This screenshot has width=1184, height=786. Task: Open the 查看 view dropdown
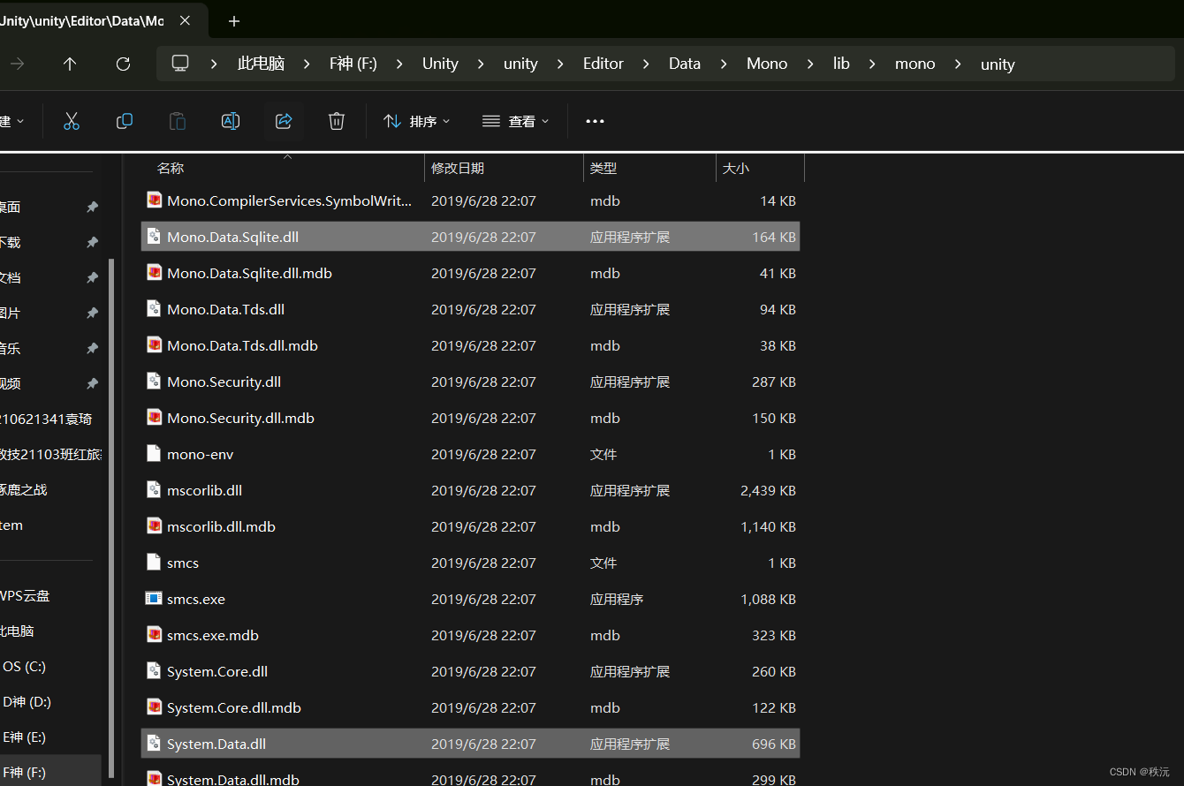click(x=516, y=121)
